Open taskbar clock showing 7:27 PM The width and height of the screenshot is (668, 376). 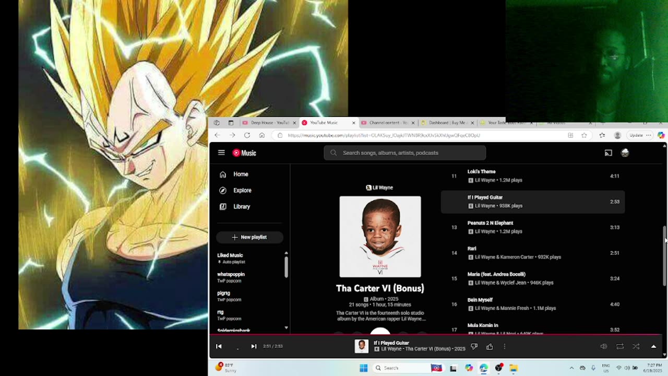pos(654,368)
